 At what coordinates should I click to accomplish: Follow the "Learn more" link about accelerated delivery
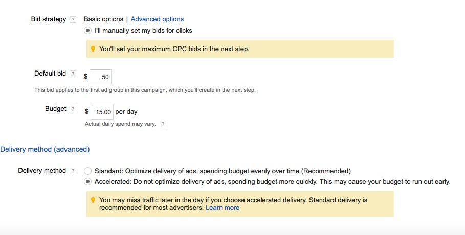tap(223, 208)
